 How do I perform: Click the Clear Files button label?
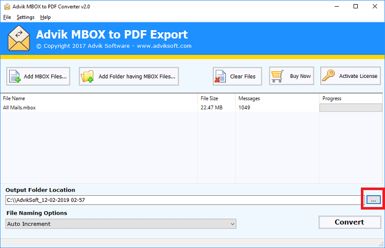[x=243, y=76]
